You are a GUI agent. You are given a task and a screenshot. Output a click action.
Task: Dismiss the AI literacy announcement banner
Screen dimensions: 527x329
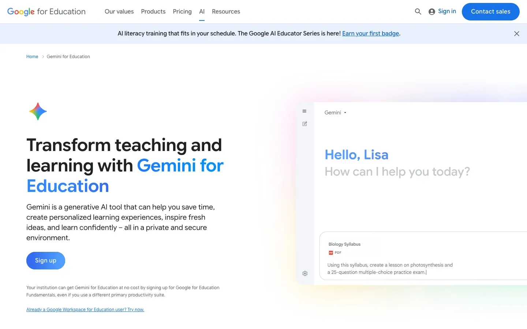[x=517, y=34]
